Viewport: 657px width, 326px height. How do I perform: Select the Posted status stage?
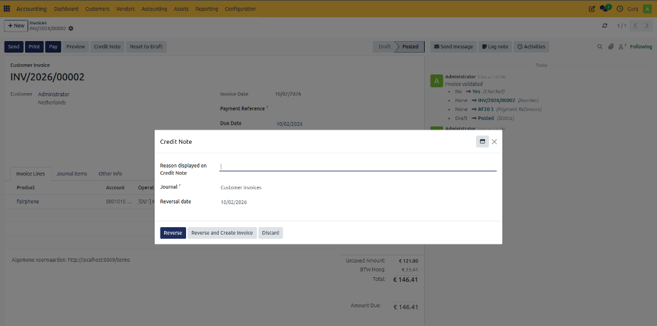point(410,46)
